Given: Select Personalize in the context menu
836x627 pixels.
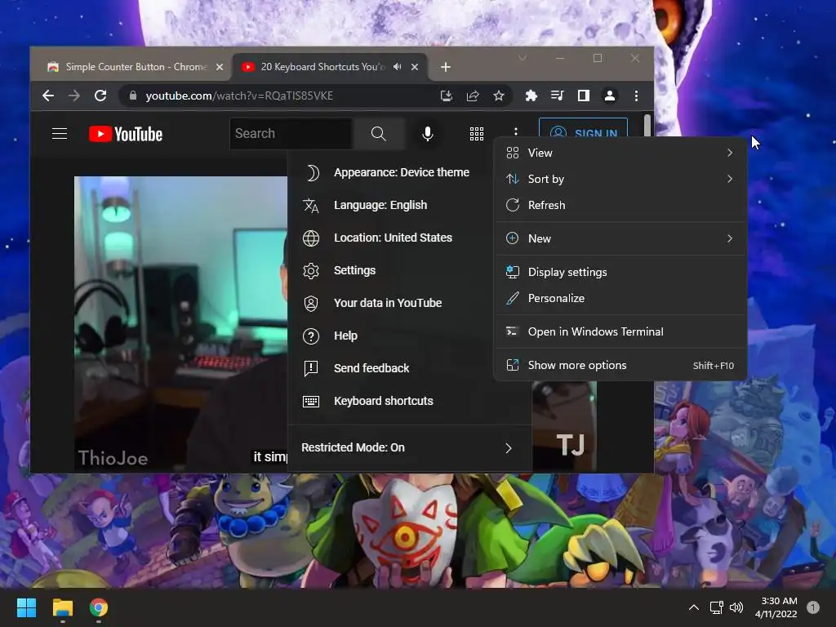Looking at the screenshot, I should click(x=620, y=298).
